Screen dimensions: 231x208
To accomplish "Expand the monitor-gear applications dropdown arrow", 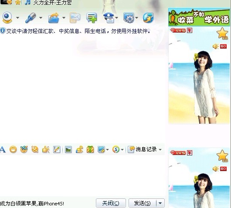I will click(136, 18).
